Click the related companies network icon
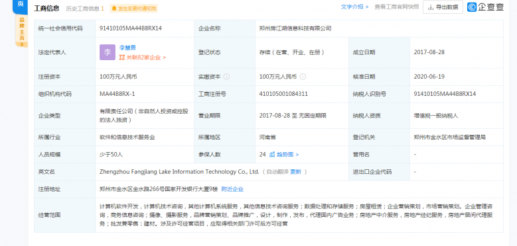 (122, 58)
